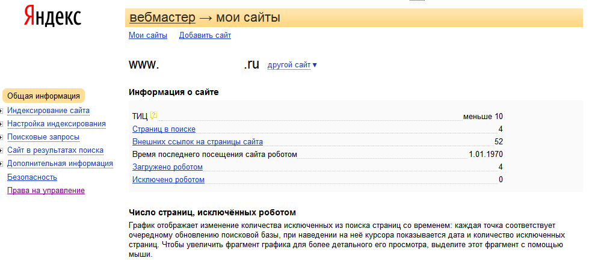595x264 pixels.
Task: Open the Безопасность link
Action: (x=32, y=177)
